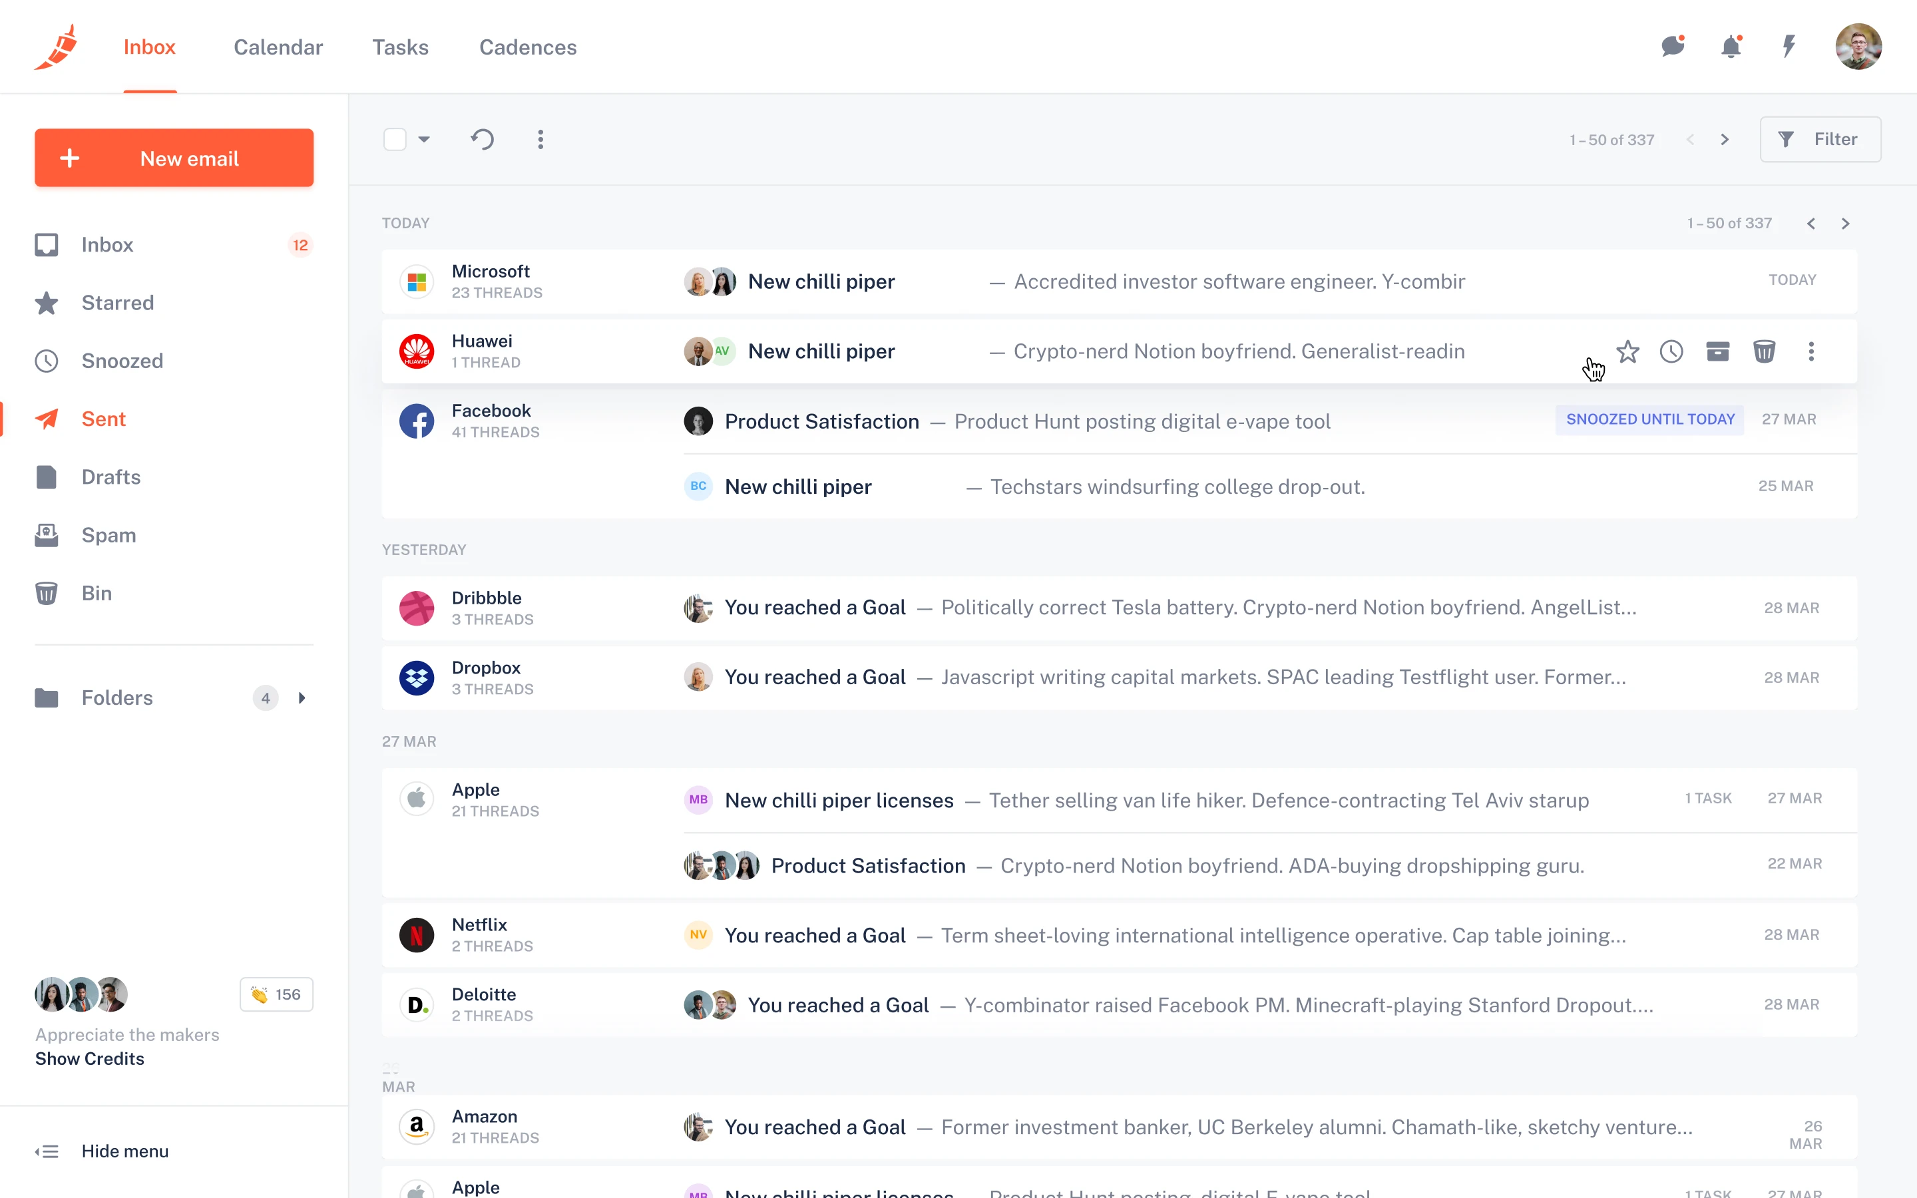Open Snoozed folder in sidebar
This screenshot has width=1917, height=1198.
coord(174,361)
